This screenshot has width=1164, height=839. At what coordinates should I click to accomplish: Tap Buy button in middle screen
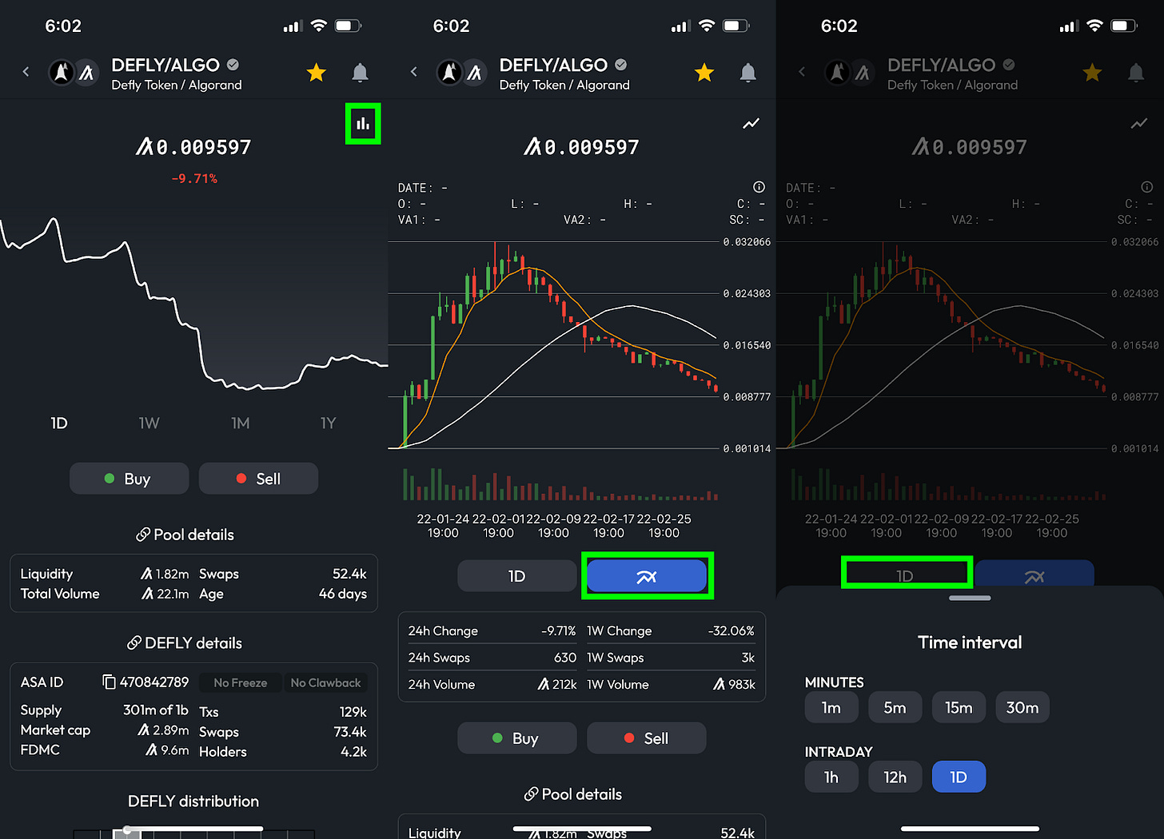click(x=517, y=738)
